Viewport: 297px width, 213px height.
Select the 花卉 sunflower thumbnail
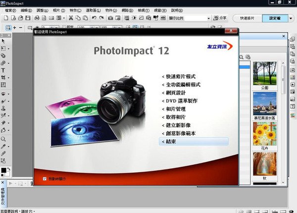coord(265,134)
